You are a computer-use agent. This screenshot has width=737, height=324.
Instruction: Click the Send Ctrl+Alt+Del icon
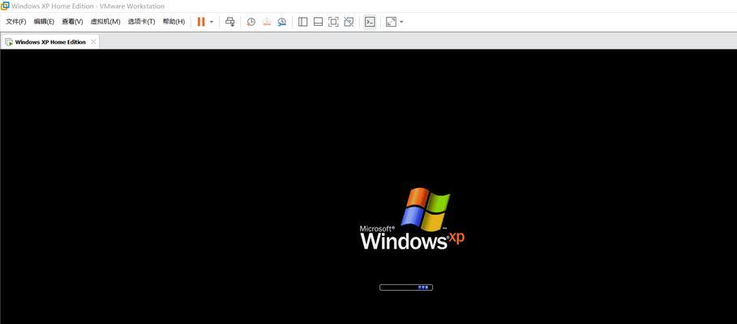click(x=229, y=22)
